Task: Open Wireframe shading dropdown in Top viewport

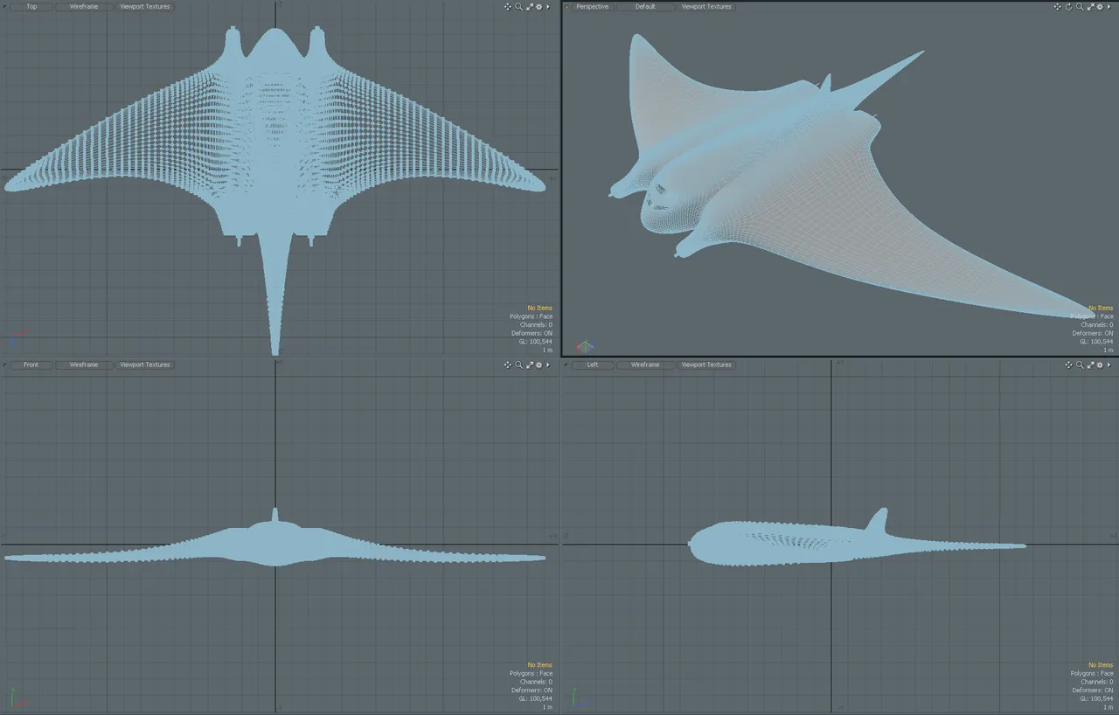Action: 84,6
